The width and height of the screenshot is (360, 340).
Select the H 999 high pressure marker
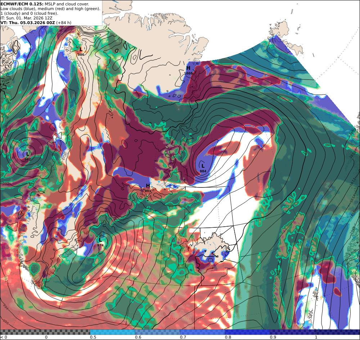[x=148, y=188]
